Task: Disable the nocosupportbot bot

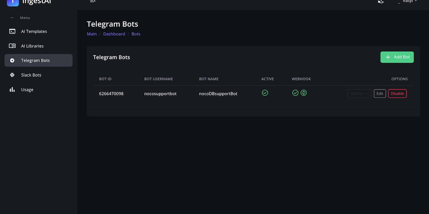Action: click(x=397, y=94)
